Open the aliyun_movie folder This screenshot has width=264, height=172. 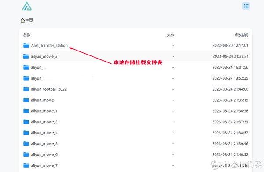(x=42, y=100)
